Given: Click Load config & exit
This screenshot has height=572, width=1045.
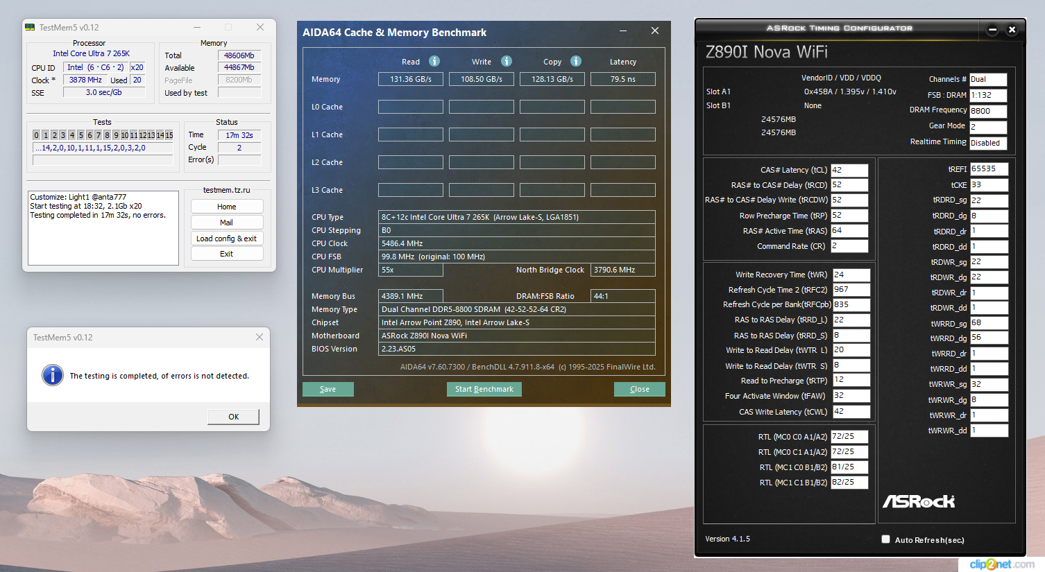Looking at the screenshot, I should pyautogui.click(x=227, y=239).
